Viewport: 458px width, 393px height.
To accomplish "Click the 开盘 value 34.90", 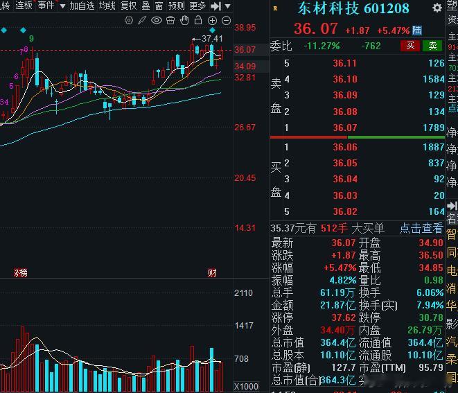I will click(x=431, y=243).
